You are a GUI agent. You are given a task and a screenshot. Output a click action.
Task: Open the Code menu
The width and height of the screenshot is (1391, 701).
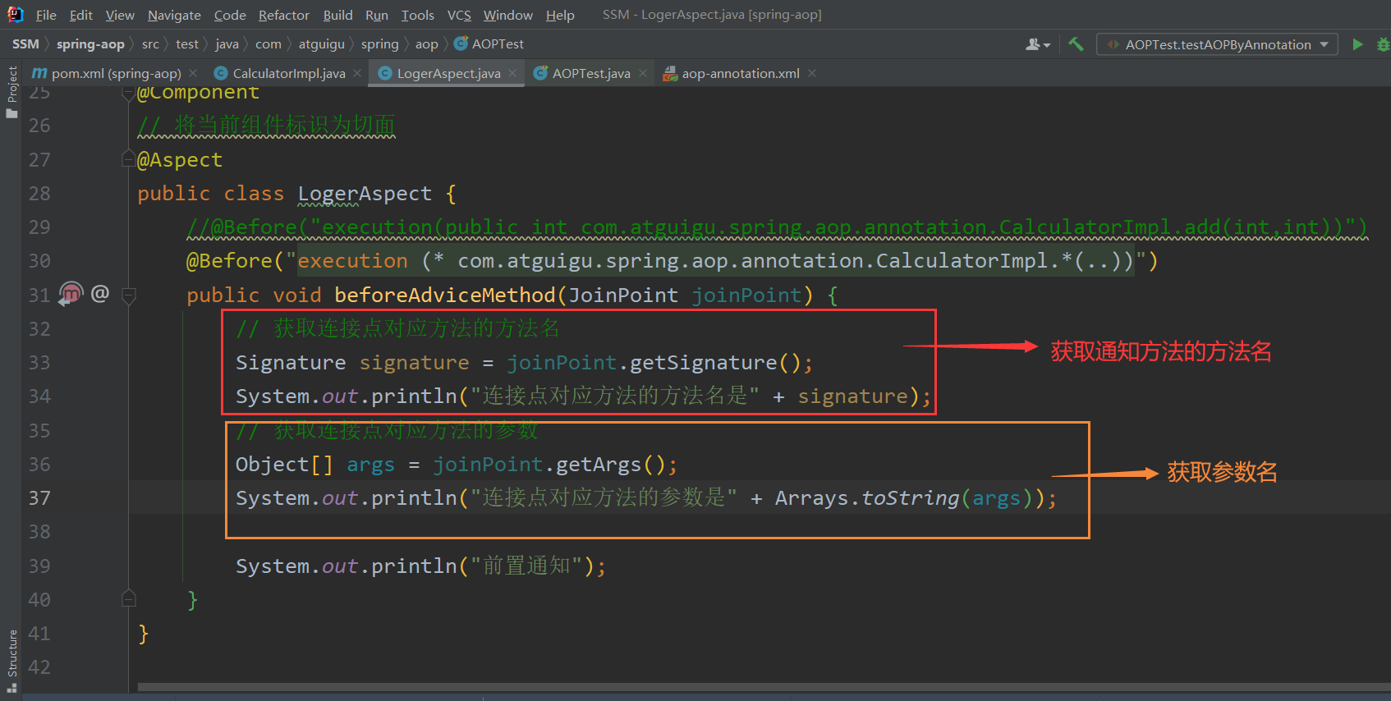tap(230, 15)
